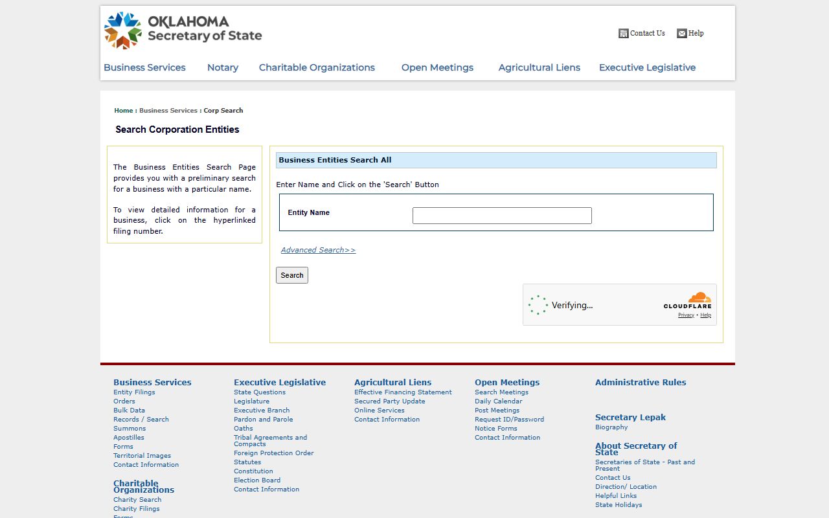Click the Contact Us icon in header

(623, 34)
